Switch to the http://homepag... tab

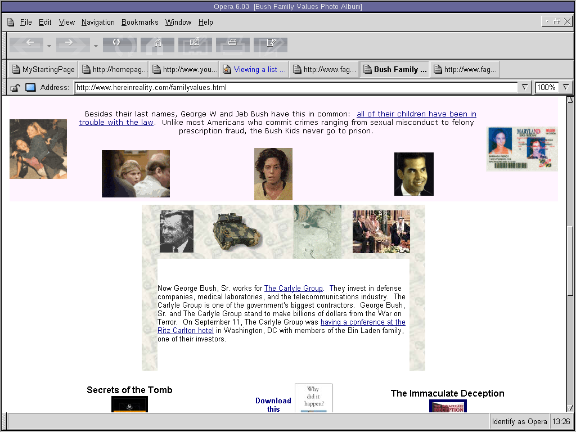[115, 69]
